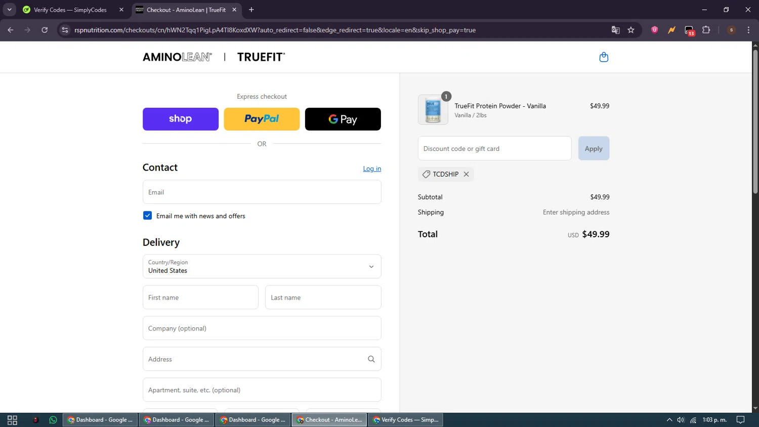Open the notification center icon
The height and width of the screenshot is (427, 759).
tap(740, 420)
